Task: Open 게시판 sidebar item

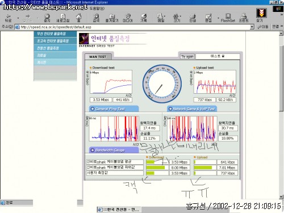Action: (x=55, y=62)
